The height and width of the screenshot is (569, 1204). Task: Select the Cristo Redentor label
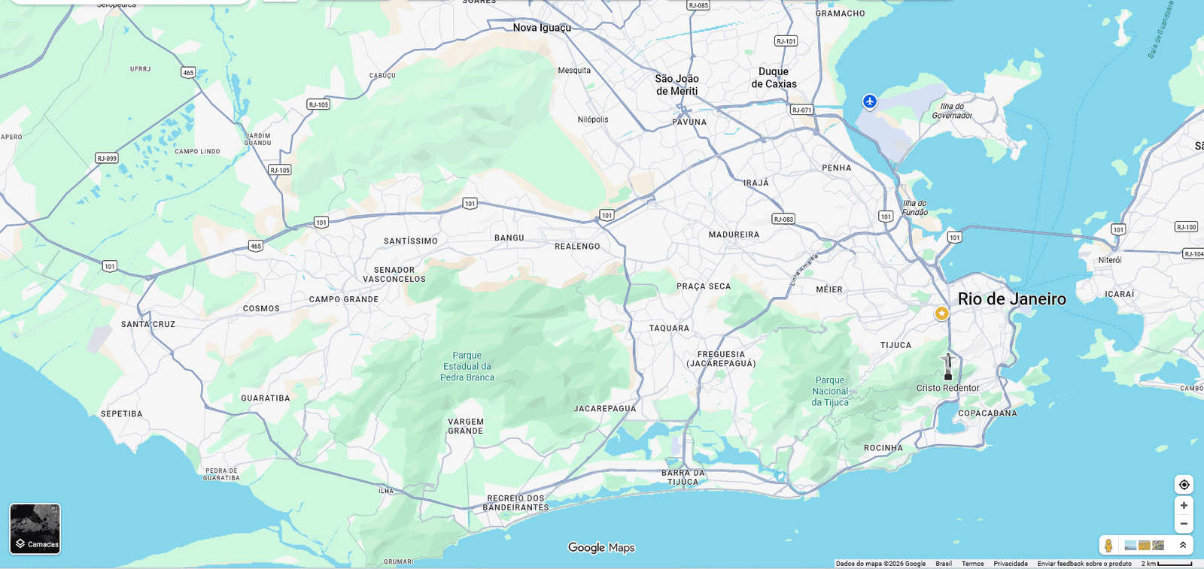click(947, 388)
